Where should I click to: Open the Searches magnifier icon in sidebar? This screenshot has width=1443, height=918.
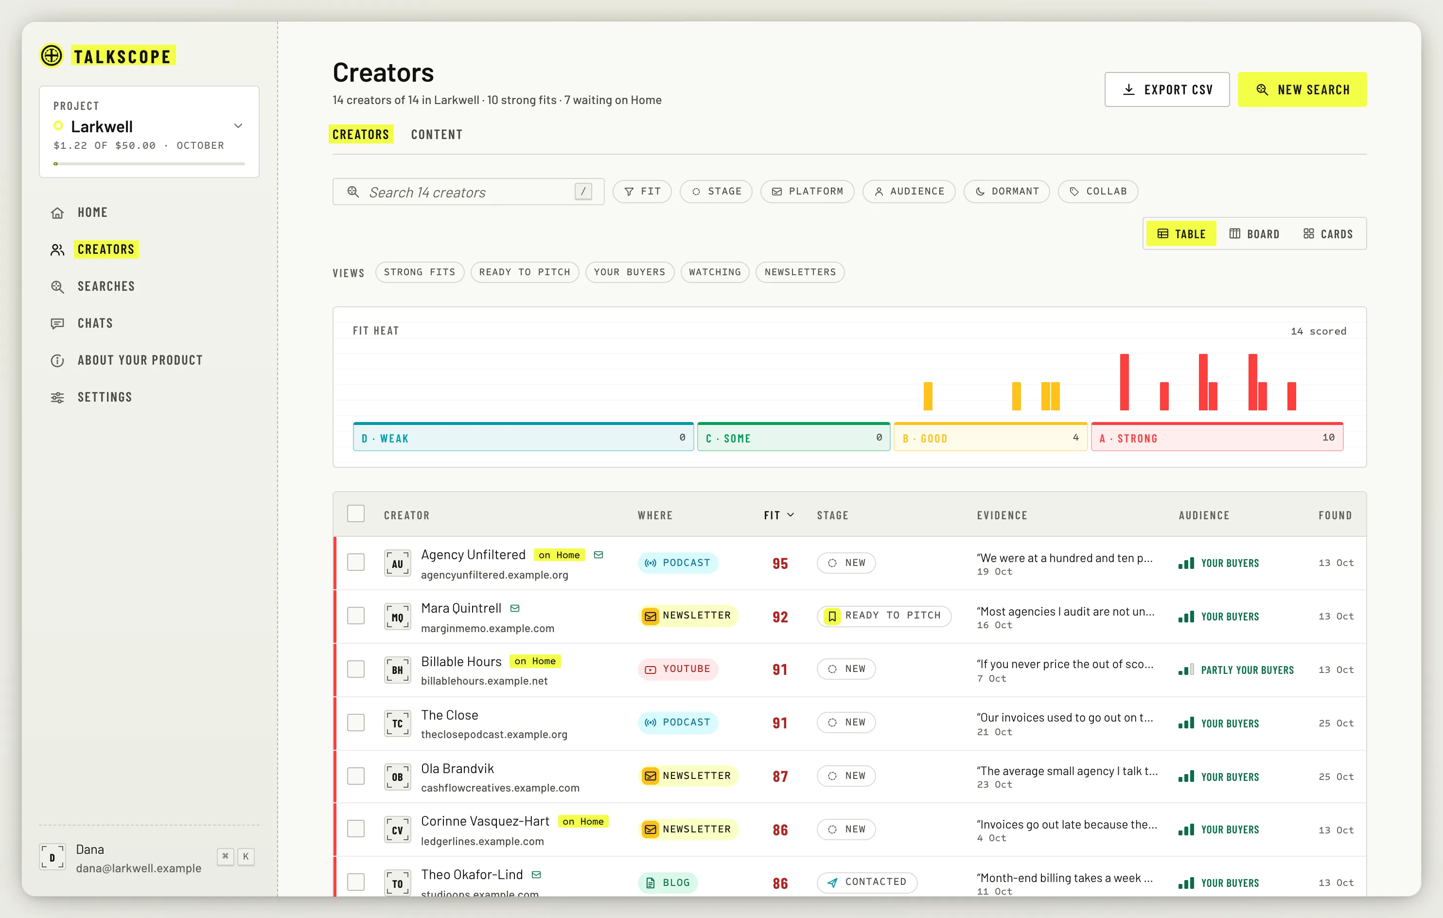57,286
